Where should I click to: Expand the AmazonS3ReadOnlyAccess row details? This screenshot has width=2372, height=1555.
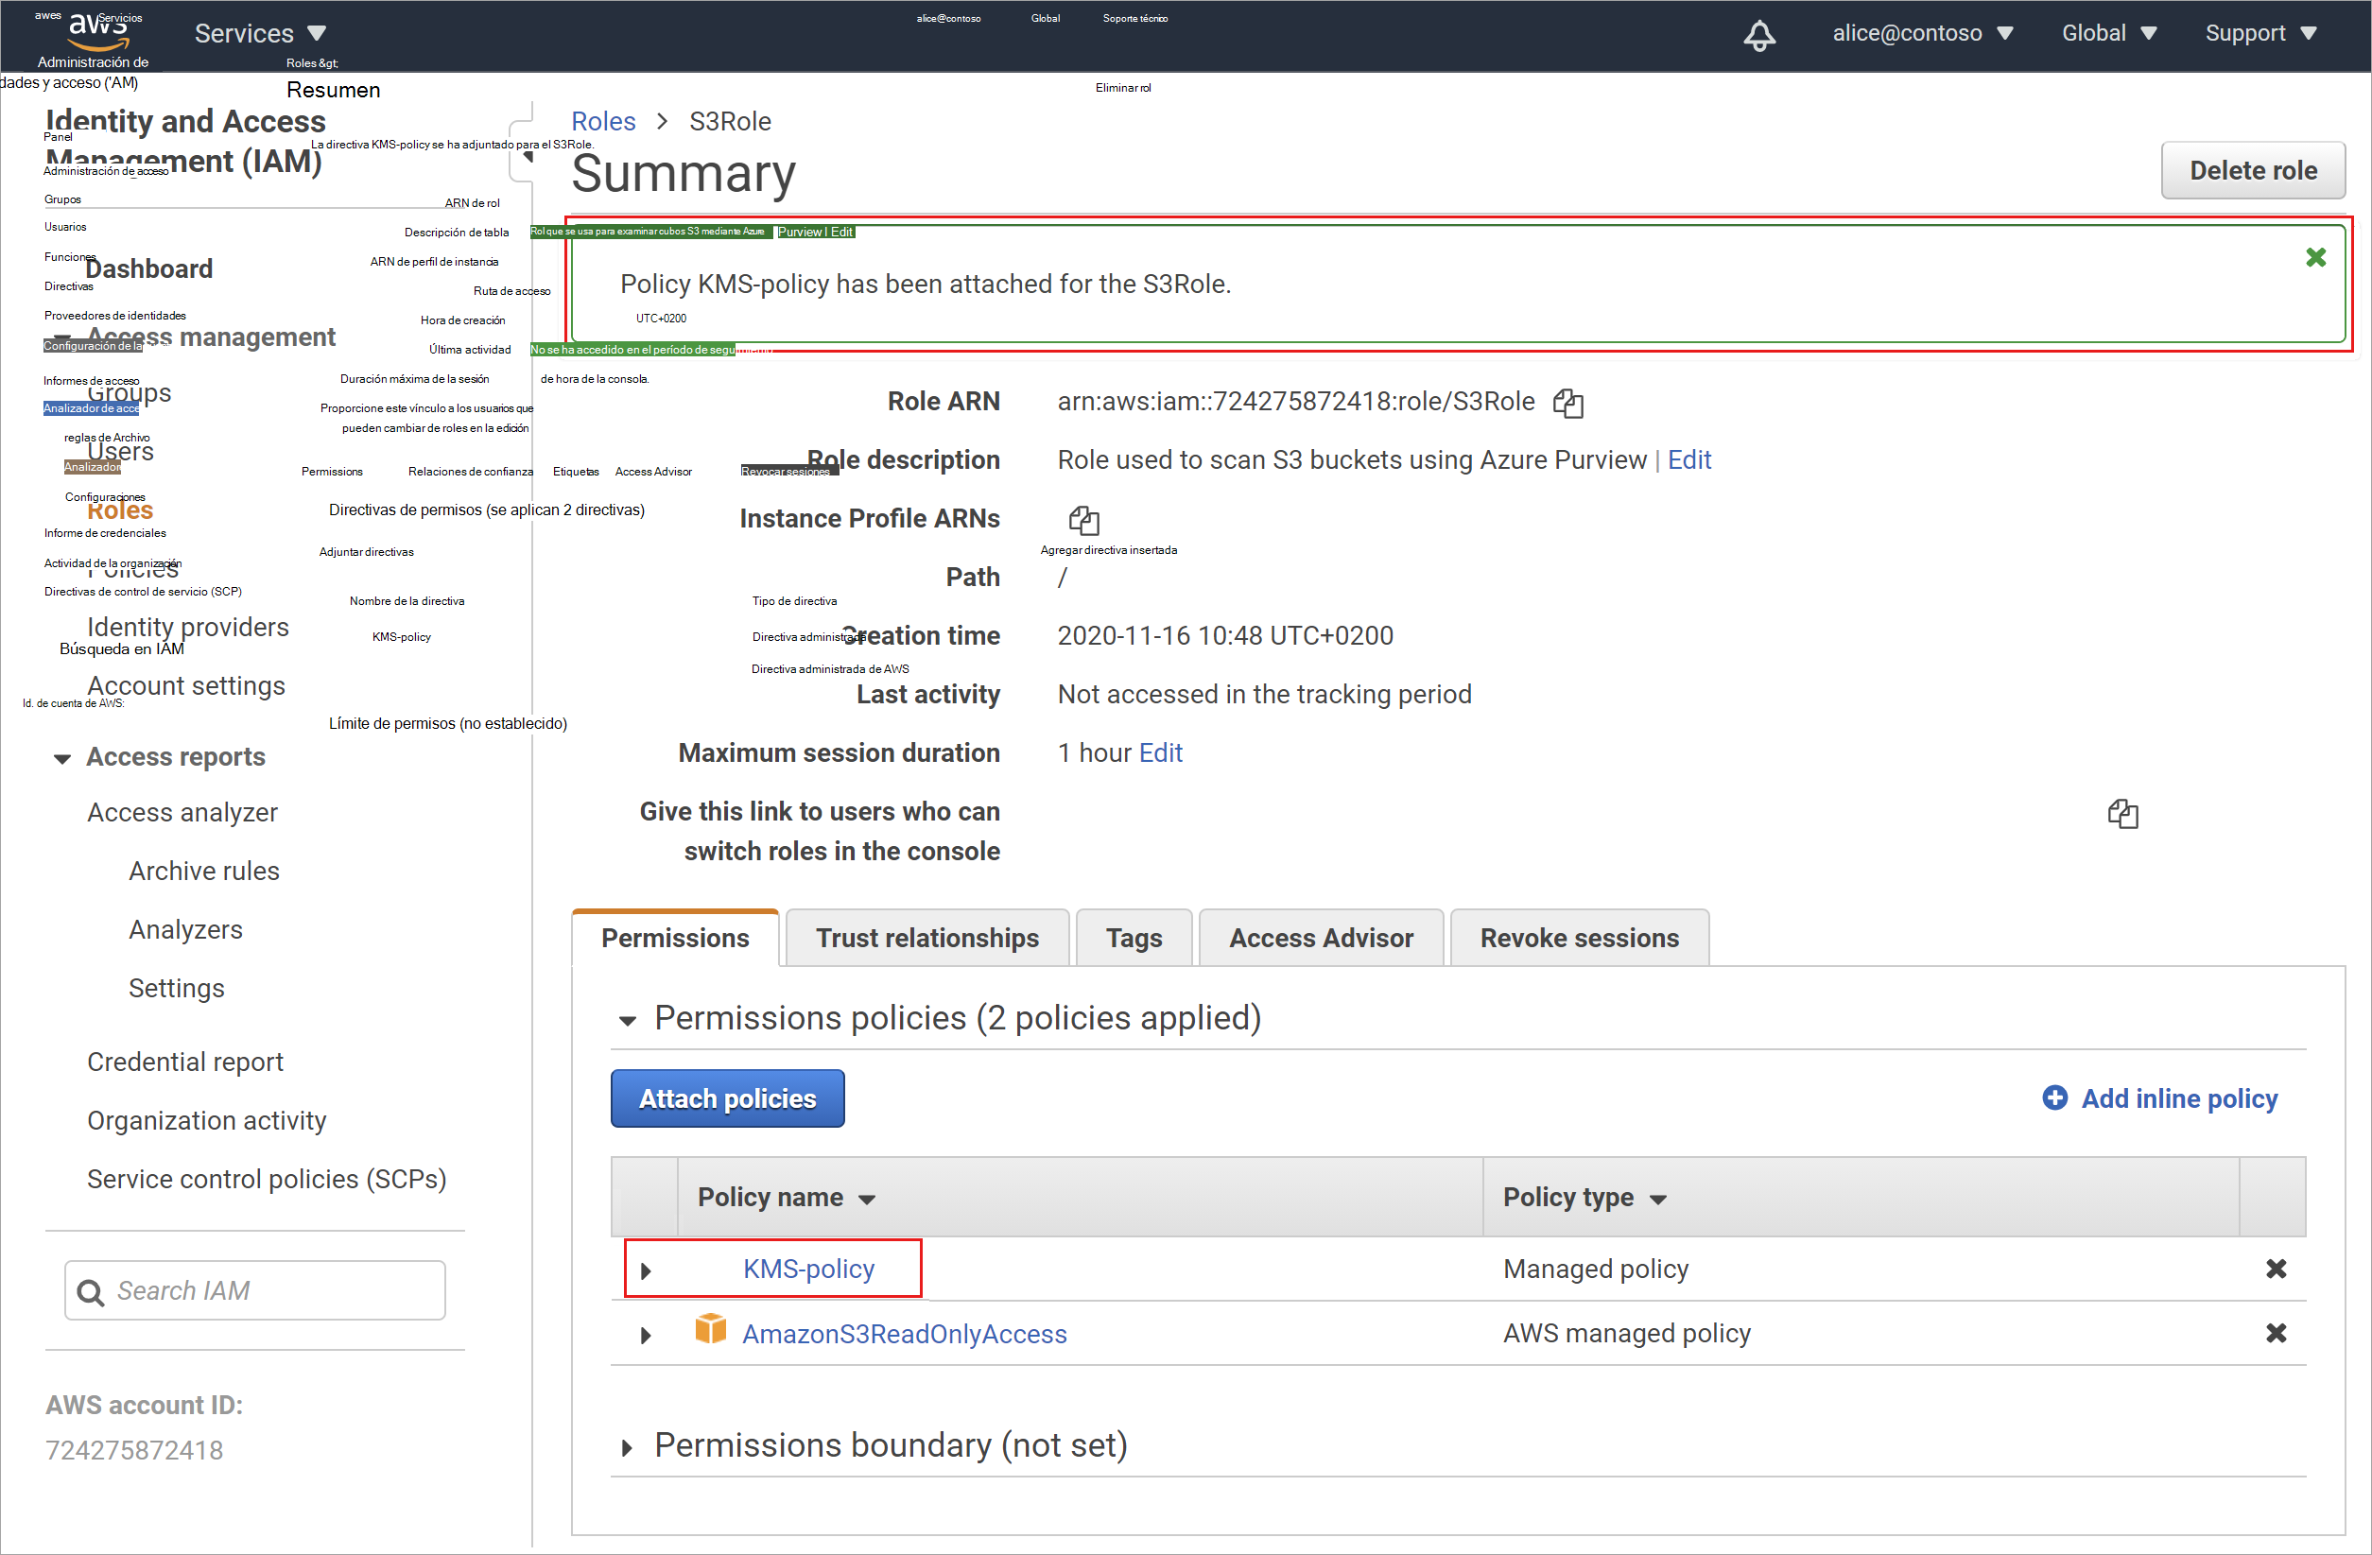(646, 1336)
